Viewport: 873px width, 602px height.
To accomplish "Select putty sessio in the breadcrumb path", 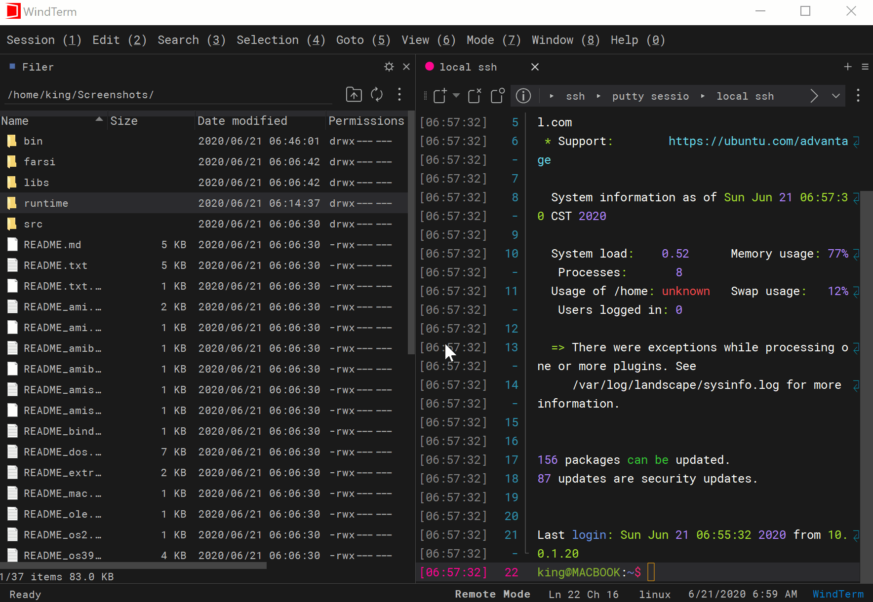I will [x=650, y=96].
